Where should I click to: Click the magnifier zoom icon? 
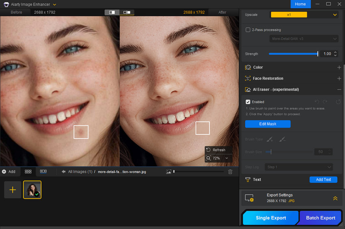pos(208,158)
